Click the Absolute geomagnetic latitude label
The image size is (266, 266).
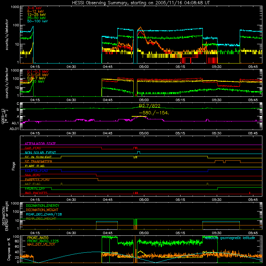[x=230, y=238]
